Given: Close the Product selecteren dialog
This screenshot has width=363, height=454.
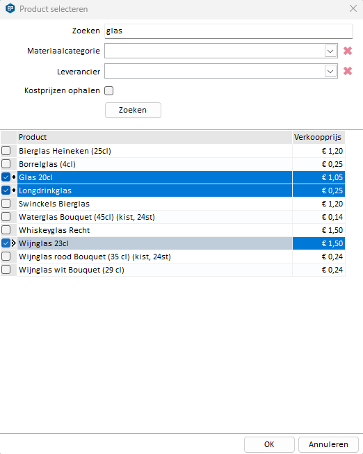Looking at the screenshot, I should point(353,8).
